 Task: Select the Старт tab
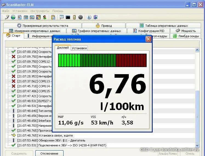coord(13,36)
